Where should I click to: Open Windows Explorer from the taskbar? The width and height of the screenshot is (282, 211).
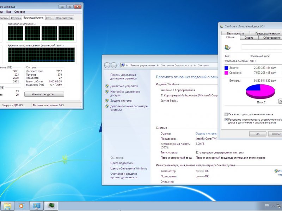pyautogui.click(x=7, y=206)
